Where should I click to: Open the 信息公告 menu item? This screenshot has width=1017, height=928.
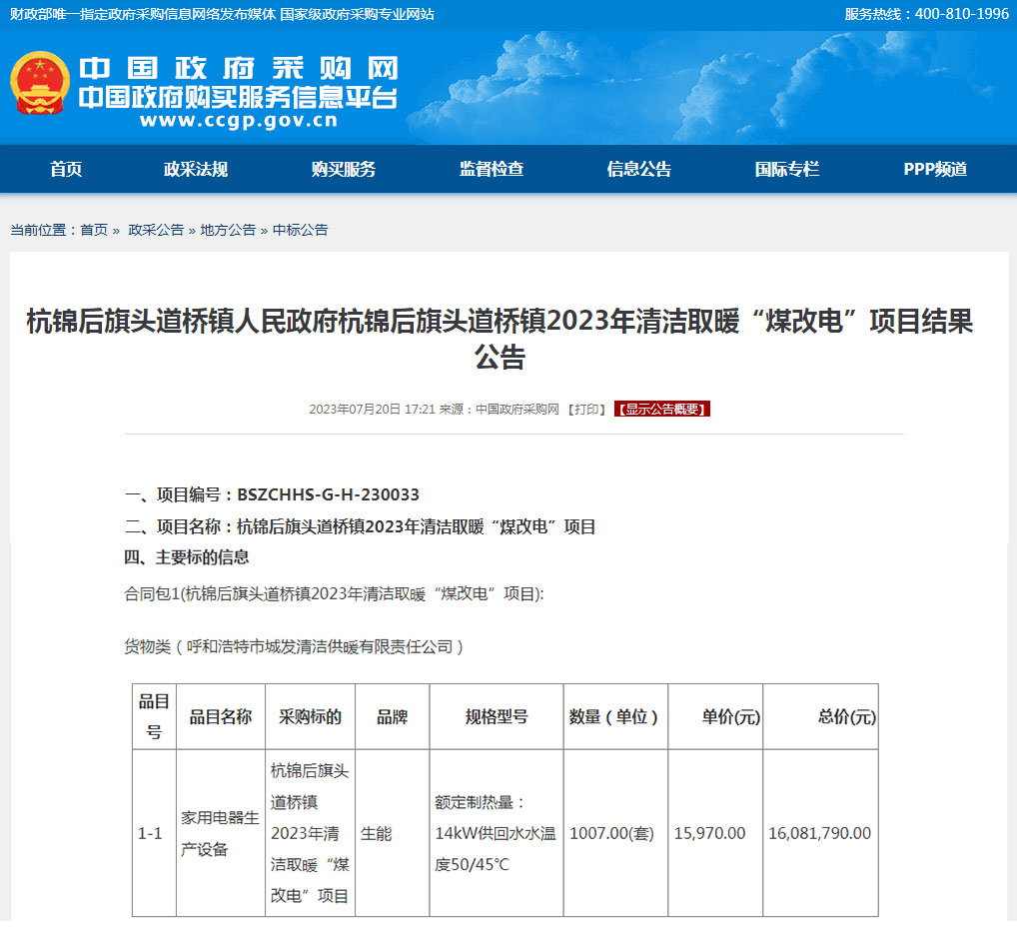pyautogui.click(x=639, y=170)
